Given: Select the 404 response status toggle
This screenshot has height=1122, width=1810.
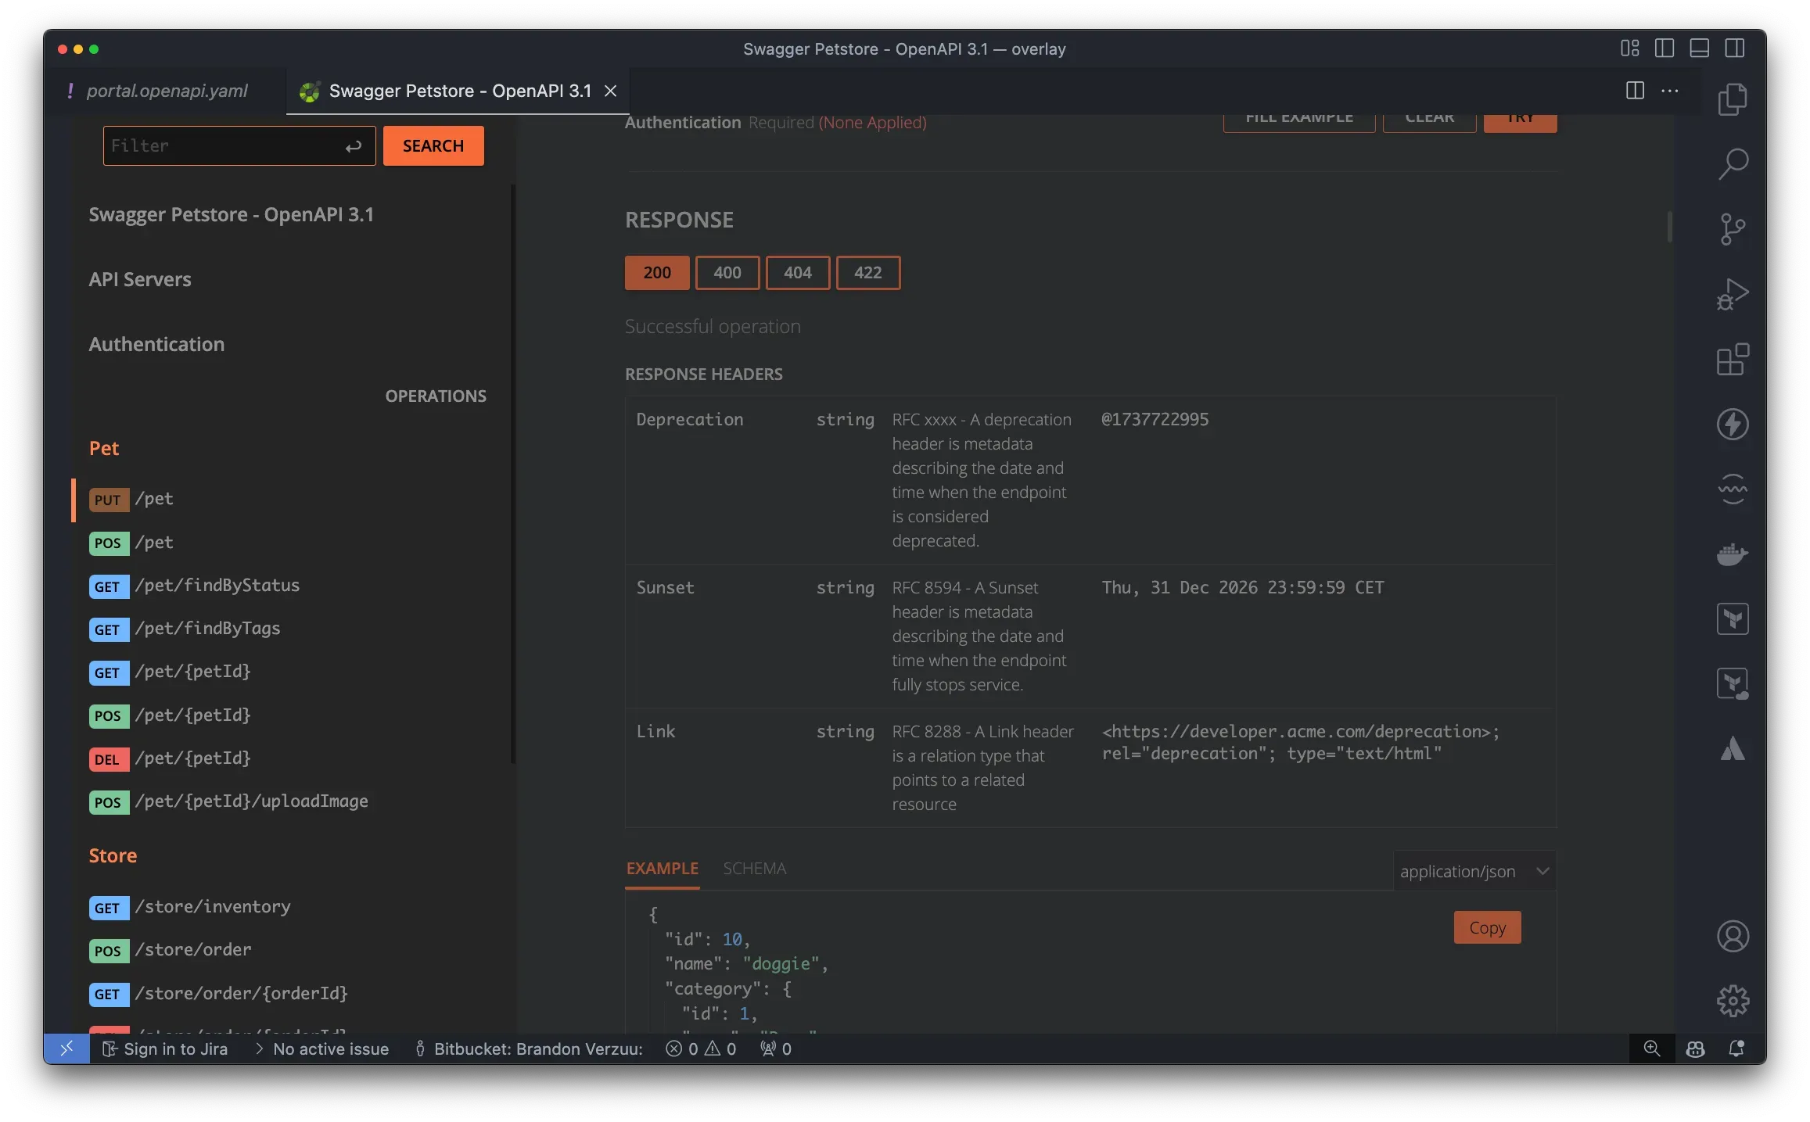Looking at the screenshot, I should (x=797, y=272).
